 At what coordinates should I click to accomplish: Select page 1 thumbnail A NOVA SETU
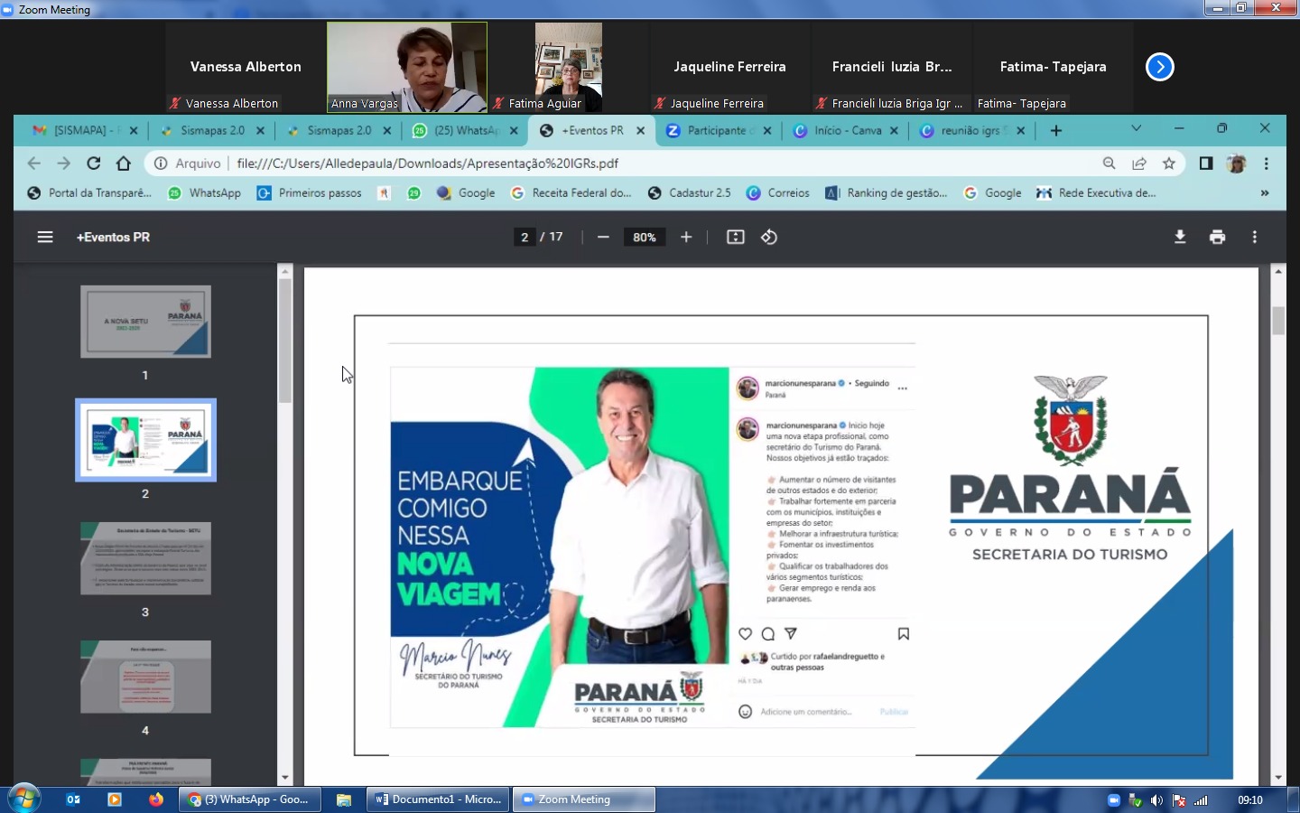click(145, 322)
